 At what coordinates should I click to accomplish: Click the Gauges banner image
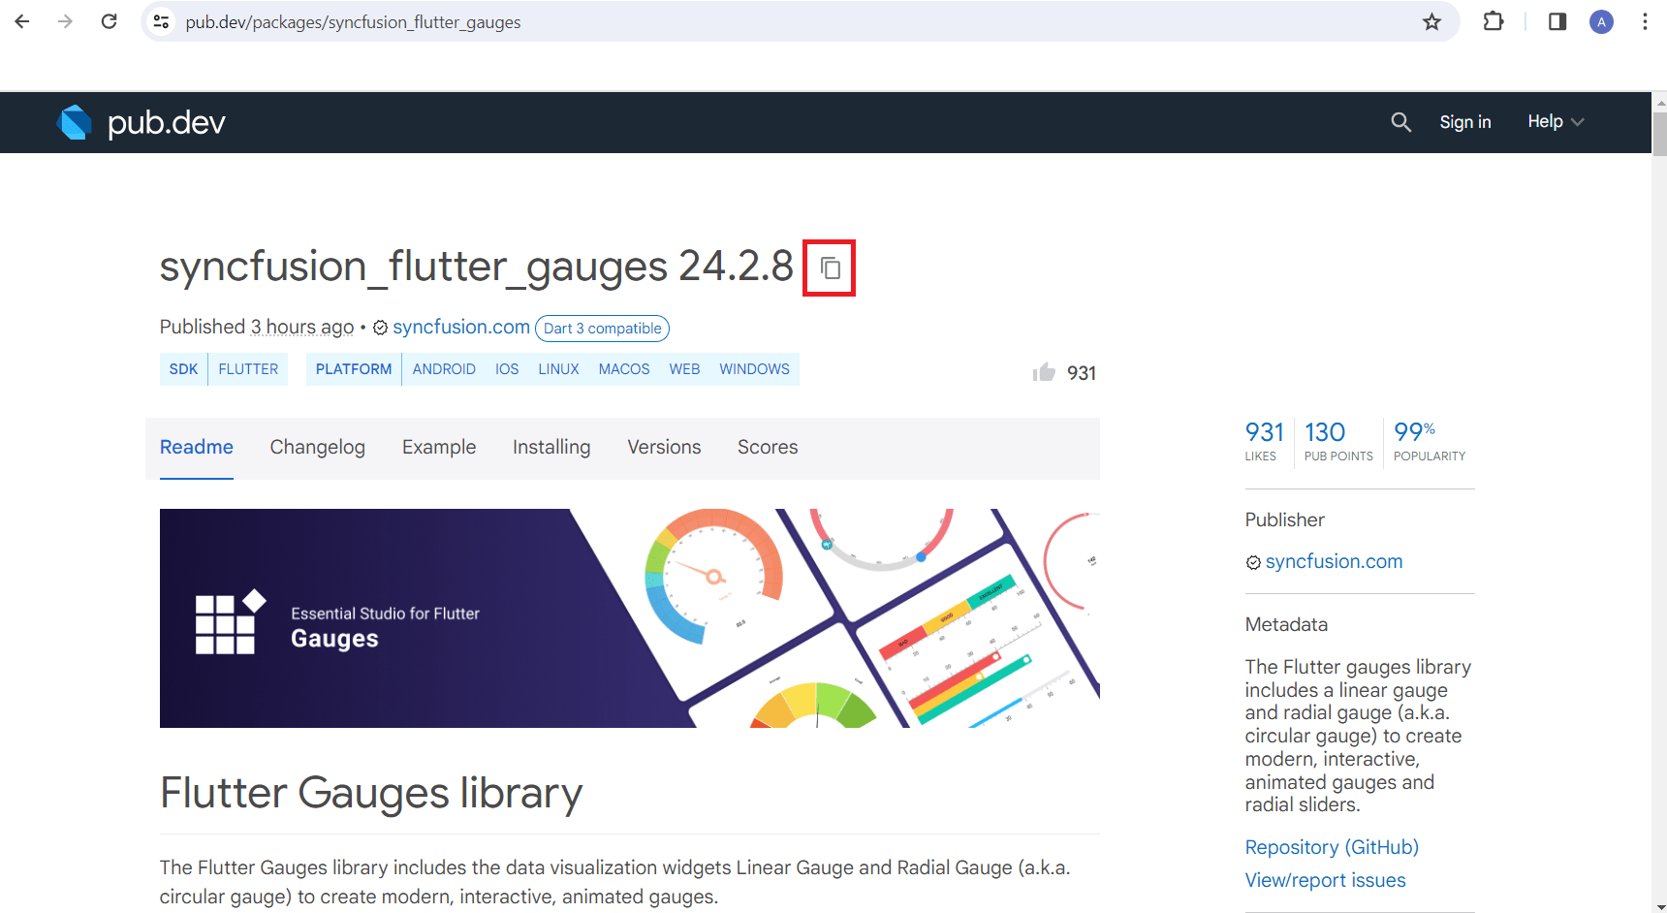(x=630, y=618)
